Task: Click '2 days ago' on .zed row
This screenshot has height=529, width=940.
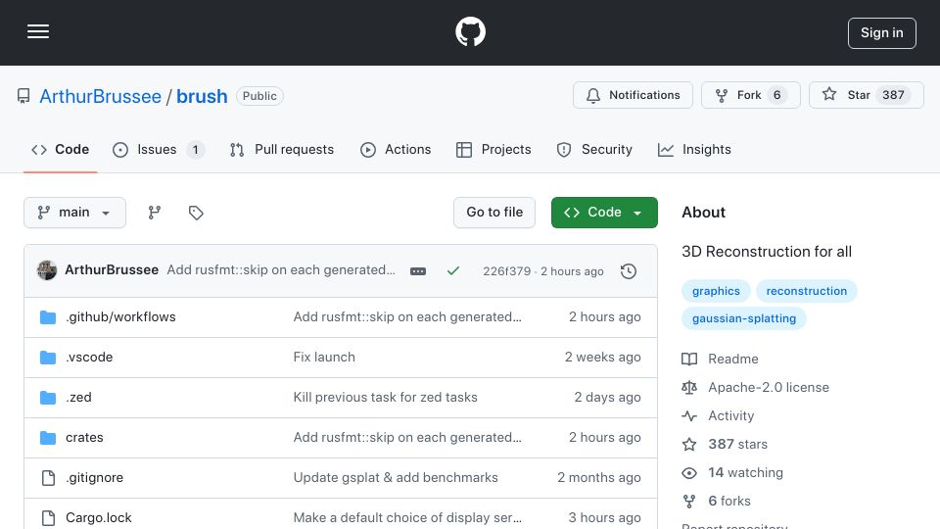Action: pyautogui.click(x=607, y=397)
